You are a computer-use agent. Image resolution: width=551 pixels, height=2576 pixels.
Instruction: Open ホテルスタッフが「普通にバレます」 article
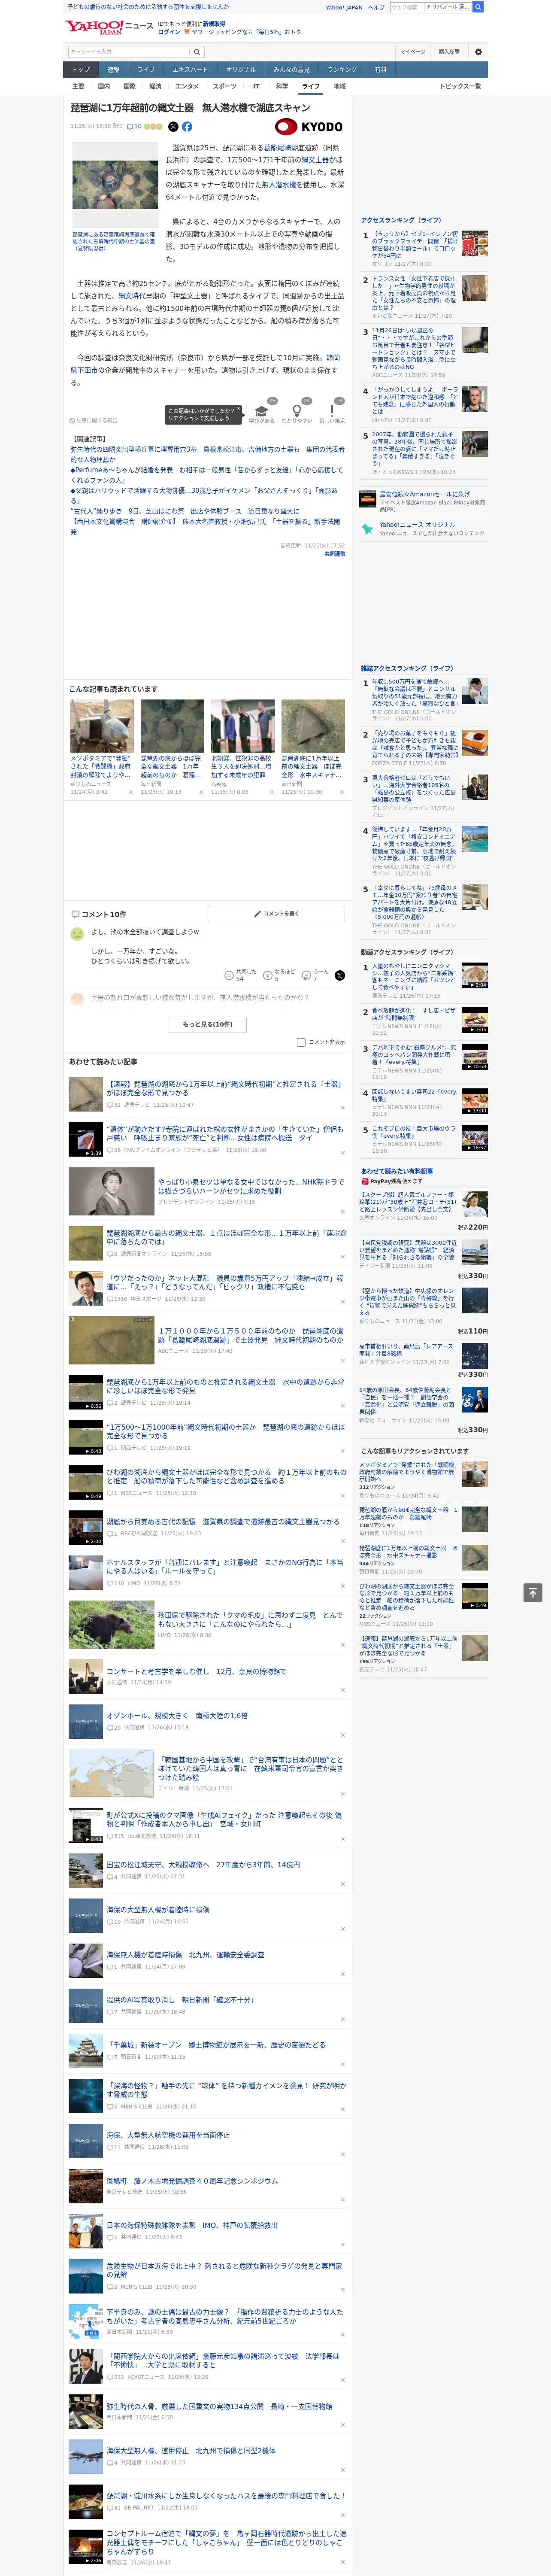(225, 1566)
